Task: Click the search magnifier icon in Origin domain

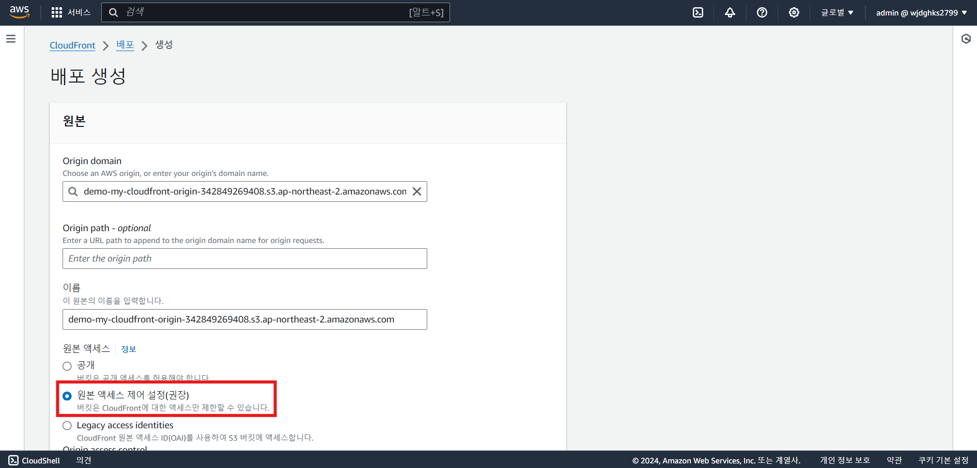Action: tap(73, 191)
